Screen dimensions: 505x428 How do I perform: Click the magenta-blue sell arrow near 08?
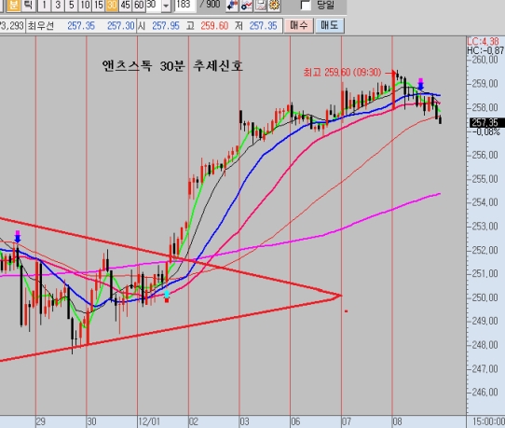[420, 84]
